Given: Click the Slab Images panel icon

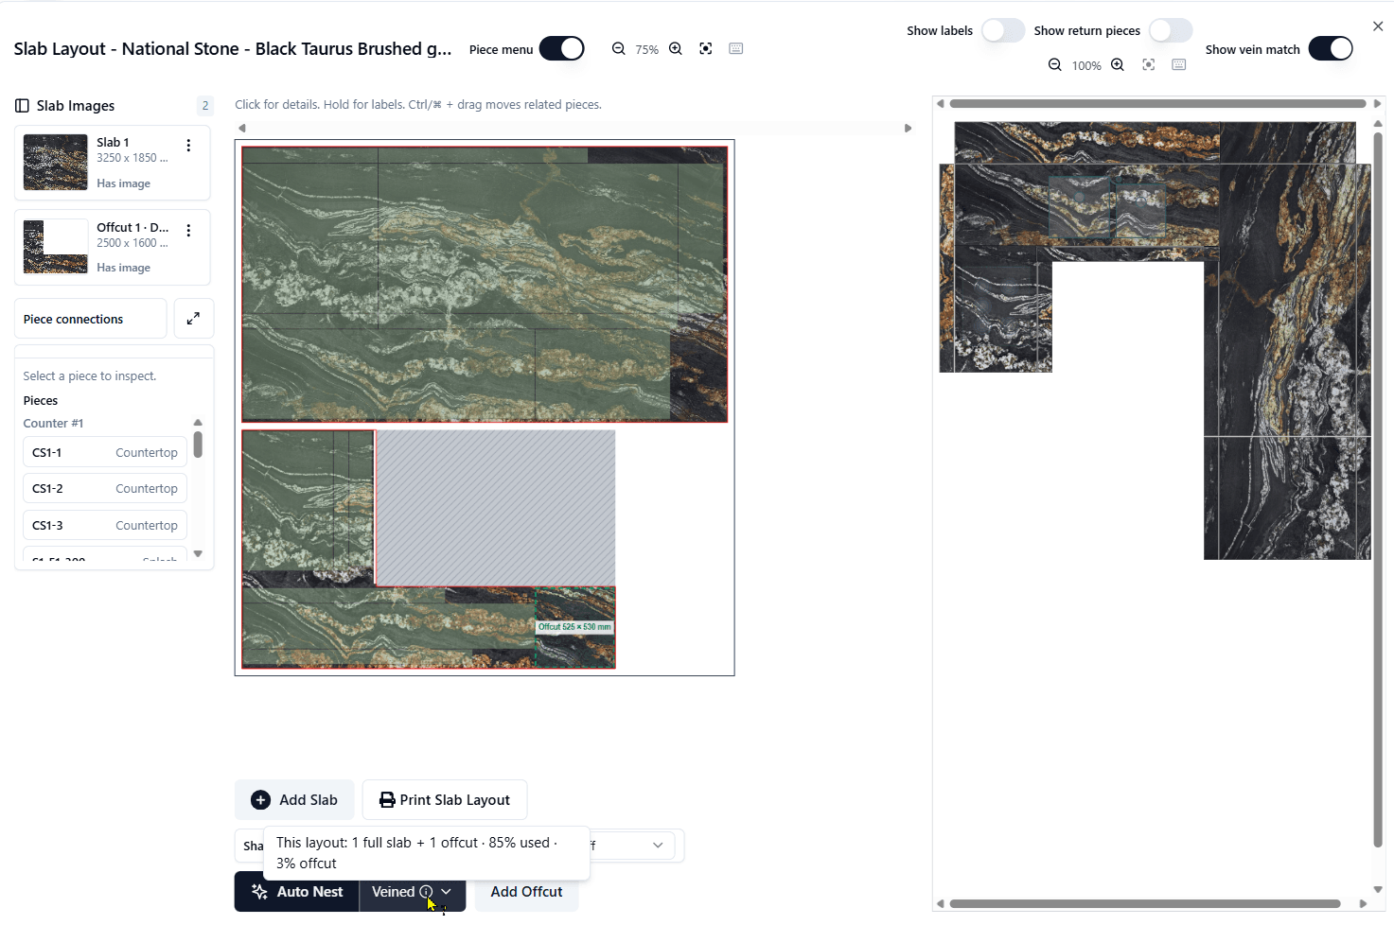Looking at the screenshot, I should click(22, 106).
